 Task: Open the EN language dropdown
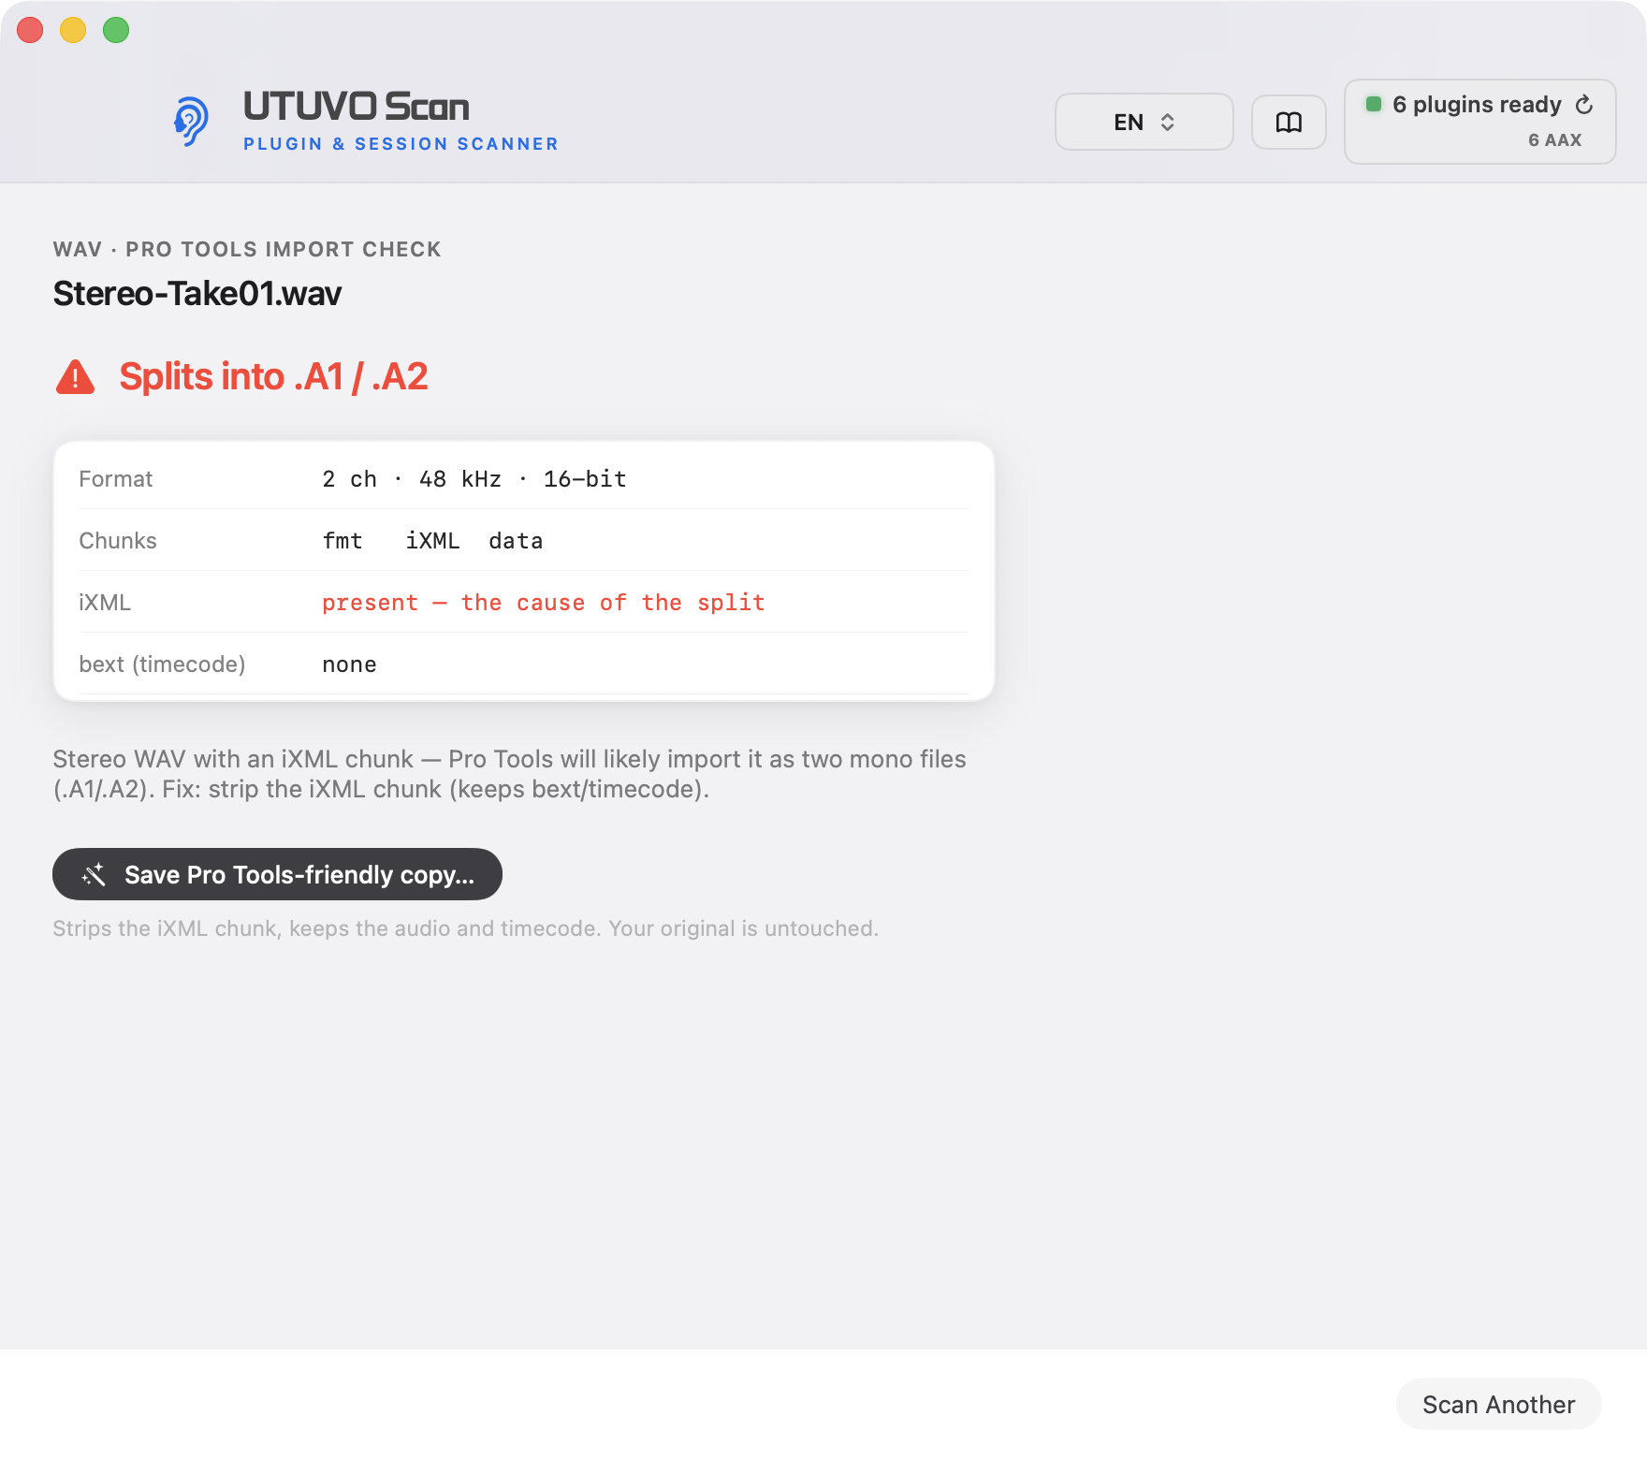click(x=1144, y=122)
